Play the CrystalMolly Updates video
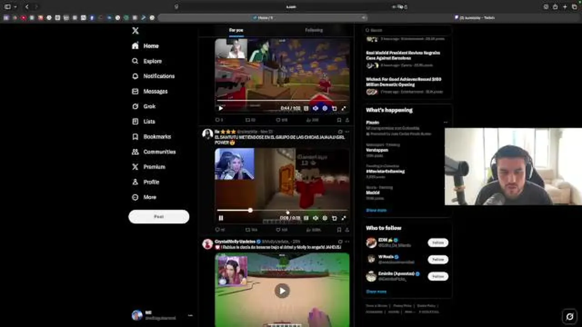 point(282,291)
